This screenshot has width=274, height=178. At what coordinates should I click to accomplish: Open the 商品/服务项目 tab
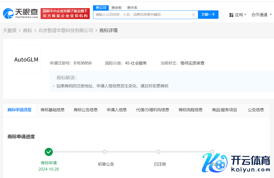(224, 110)
